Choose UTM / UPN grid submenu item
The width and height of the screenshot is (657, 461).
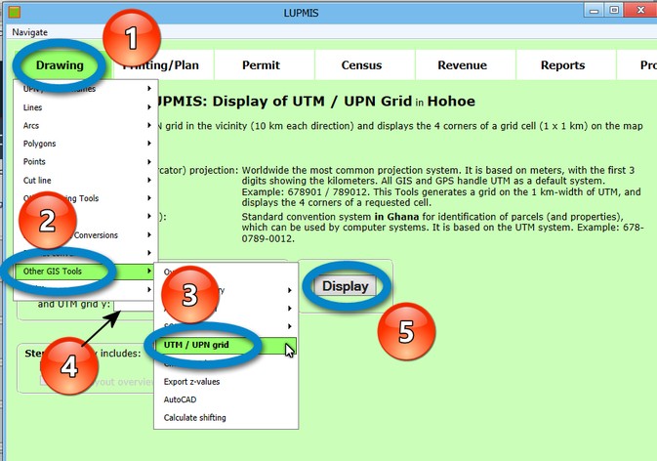(x=226, y=345)
